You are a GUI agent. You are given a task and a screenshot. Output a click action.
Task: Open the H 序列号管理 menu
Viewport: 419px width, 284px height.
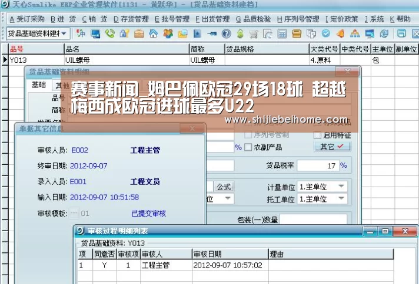pyautogui.click(x=298, y=19)
